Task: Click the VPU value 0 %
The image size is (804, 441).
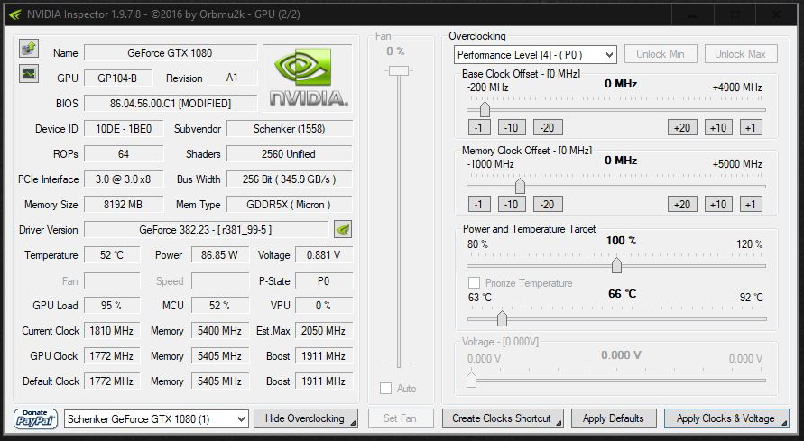Action: (324, 305)
